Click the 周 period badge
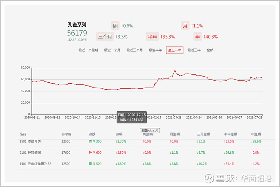Viewport: 280px width, 187px height. pyautogui.click(x=115, y=26)
